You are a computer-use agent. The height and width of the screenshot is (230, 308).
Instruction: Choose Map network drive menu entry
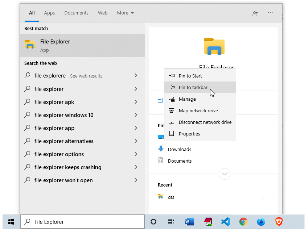[x=200, y=110]
